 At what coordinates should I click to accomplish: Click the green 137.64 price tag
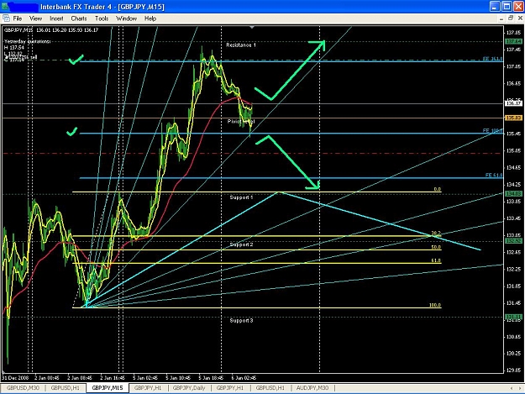tap(513, 41)
